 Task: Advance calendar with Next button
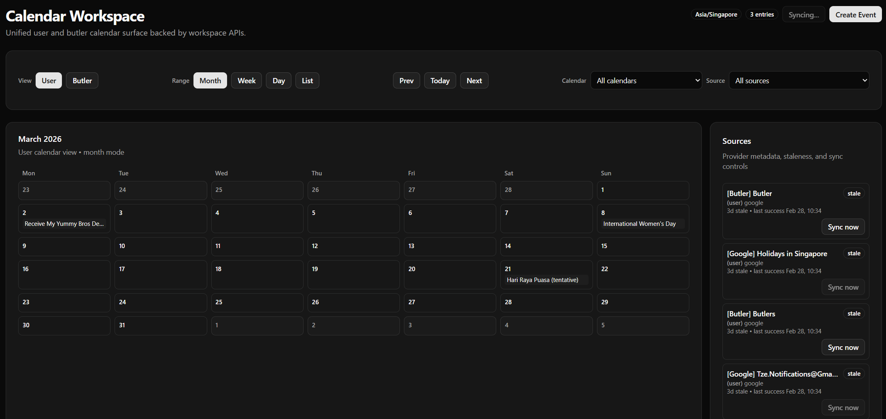(474, 80)
